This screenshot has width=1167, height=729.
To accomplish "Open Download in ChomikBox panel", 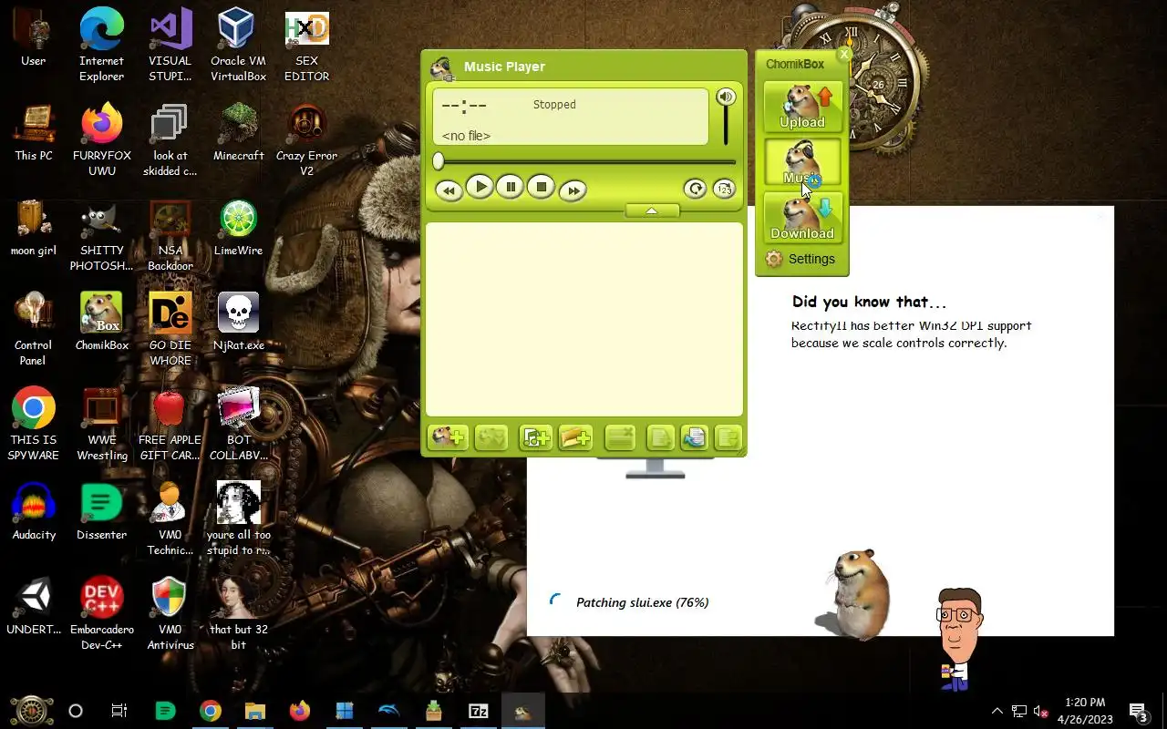I will pyautogui.click(x=802, y=218).
